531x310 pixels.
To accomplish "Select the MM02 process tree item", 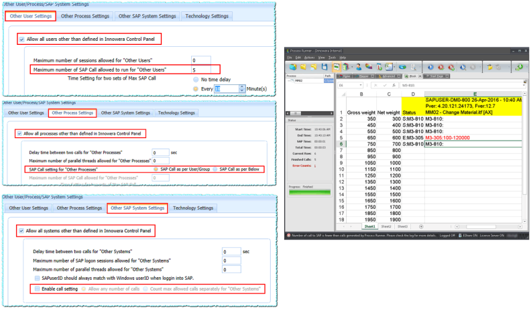I will [298, 81].
